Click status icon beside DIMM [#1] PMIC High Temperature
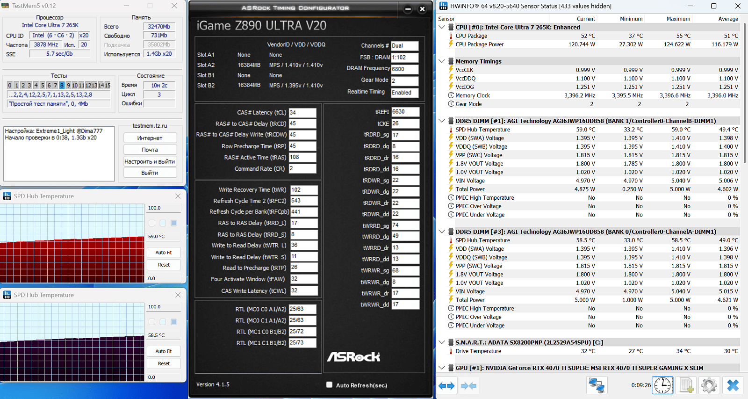 coord(451,198)
